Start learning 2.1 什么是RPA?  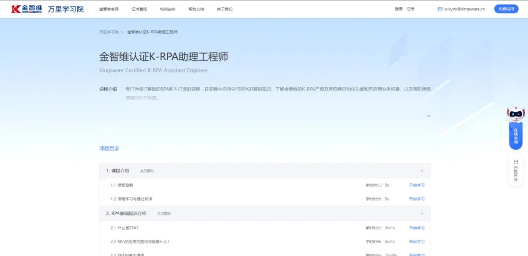417,228
